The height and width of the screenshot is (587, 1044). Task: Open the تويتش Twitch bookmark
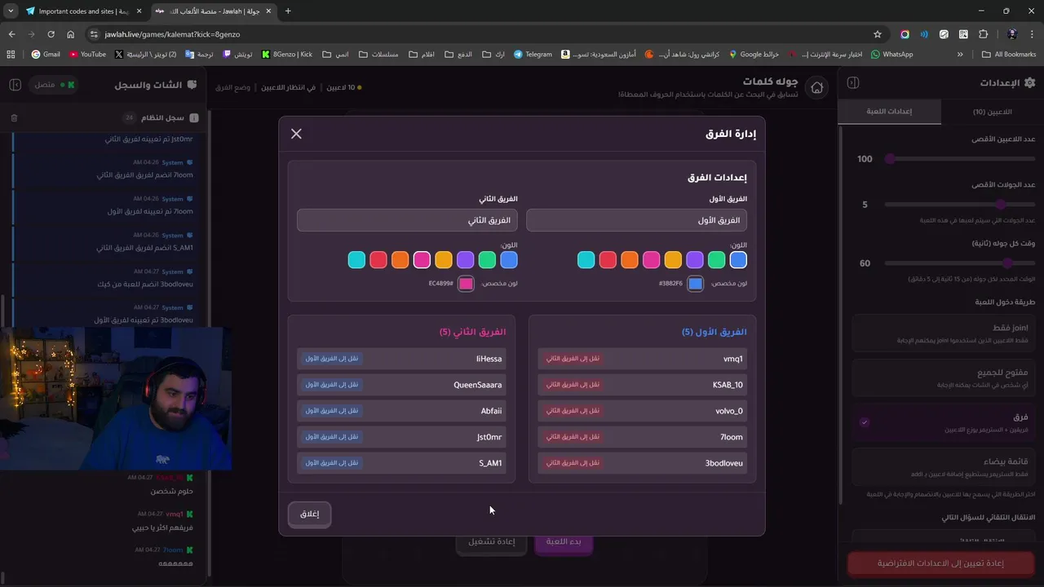[237, 55]
